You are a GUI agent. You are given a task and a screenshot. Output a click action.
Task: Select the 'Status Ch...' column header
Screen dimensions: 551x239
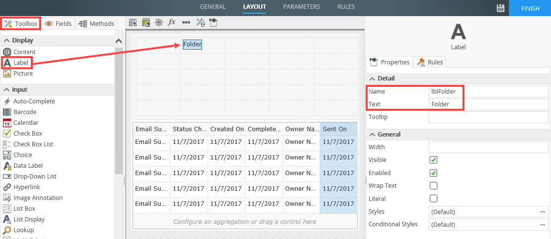189,129
